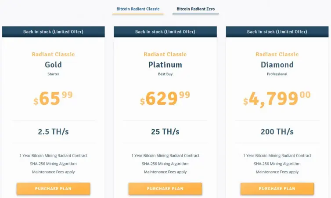Image resolution: width=331 pixels, height=198 pixels.
Task: Click SHA-256 Mining Algorithm in Diamond card
Action: pyautogui.click(x=277, y=164)
